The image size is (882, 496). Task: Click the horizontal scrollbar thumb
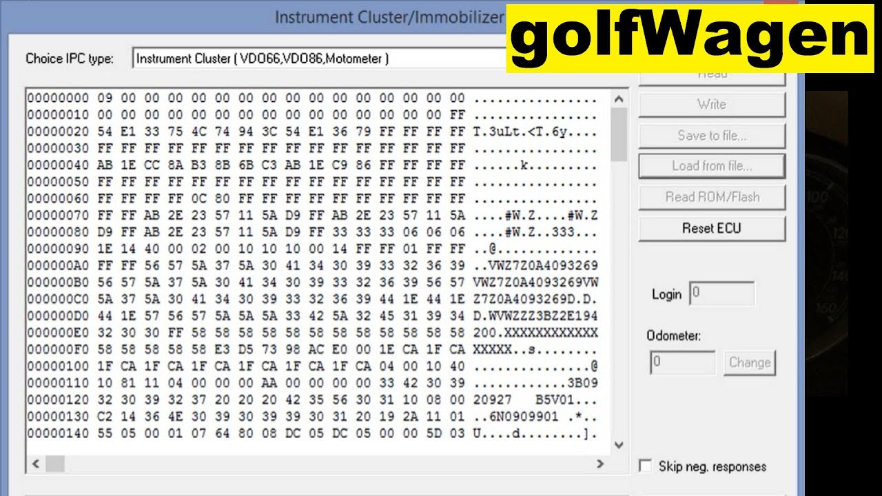click(54, 464)
